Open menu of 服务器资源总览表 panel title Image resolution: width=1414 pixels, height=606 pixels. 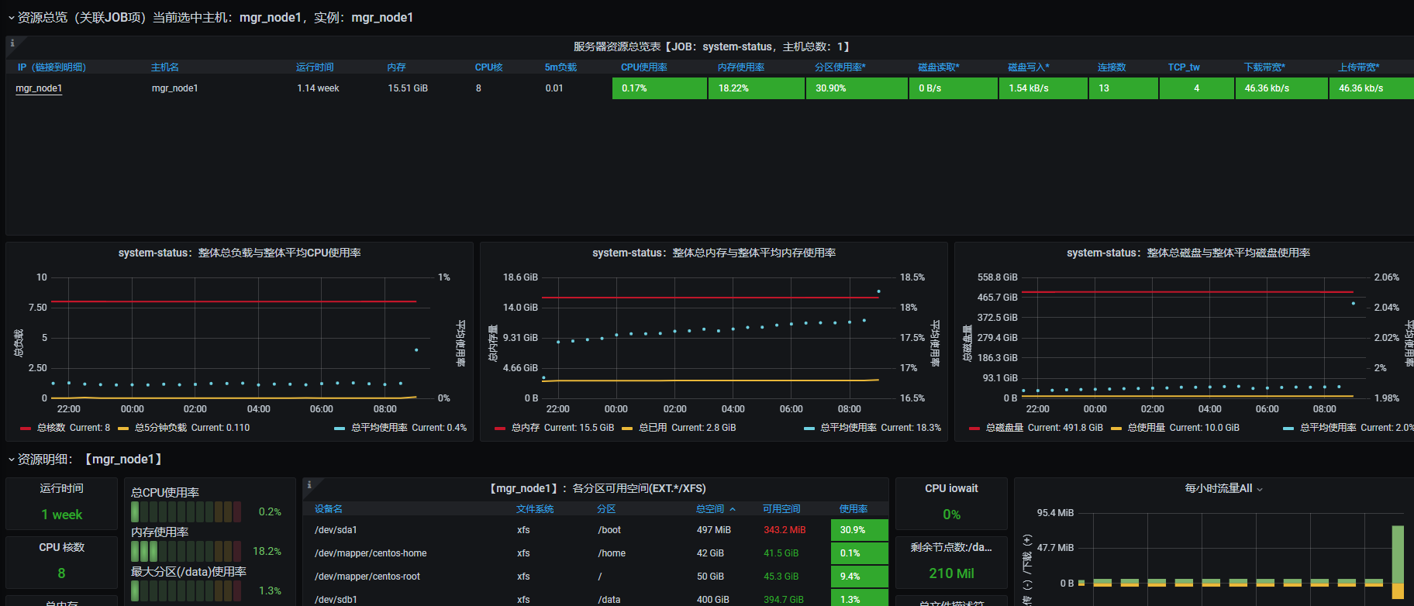(712, 46)
